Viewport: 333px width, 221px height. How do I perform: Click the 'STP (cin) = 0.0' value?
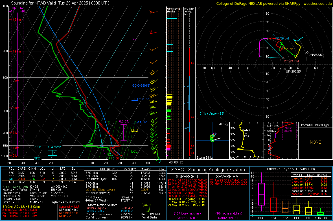(69, 210)
